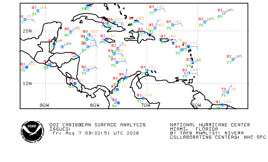Image resolution: width=268 pixels, height=162 pixels.
Task: Select the filled station dot with dewpoint 56
Action: coord(118,103)
